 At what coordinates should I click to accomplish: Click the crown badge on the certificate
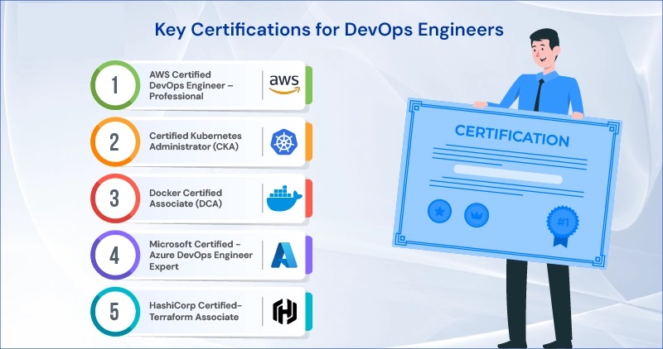(476, 213)
